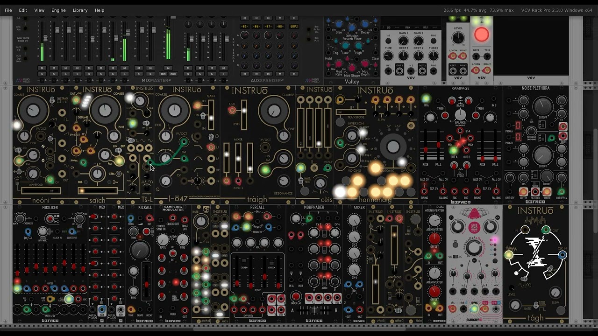Click the IN 2 port on VCV module

[x=411, y=70]
